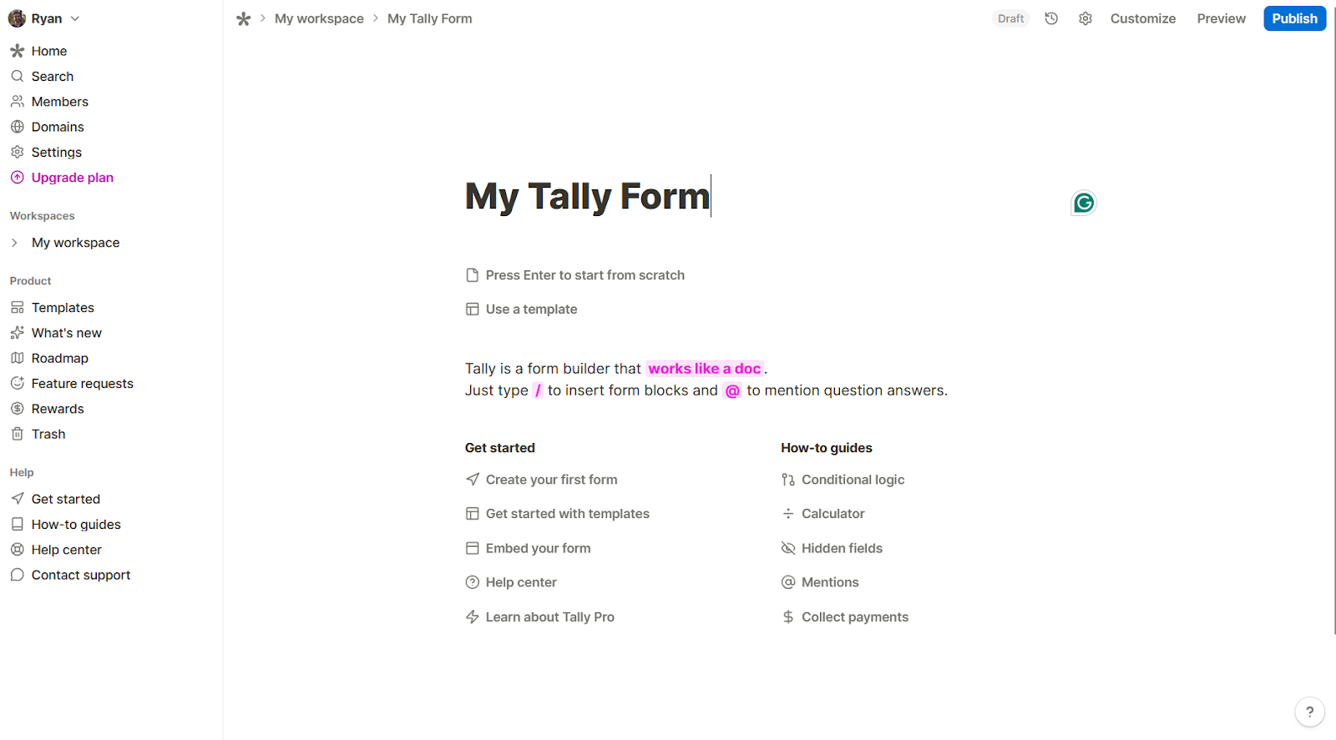Click the Grammarly icon

coord(1082,202)
